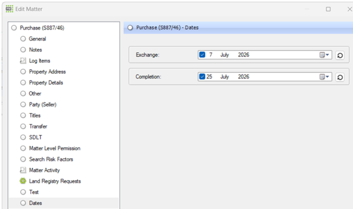The width and height of the screenshot is (353, 209).
Task: Open the Log Items section
Action: click(40, 61)
